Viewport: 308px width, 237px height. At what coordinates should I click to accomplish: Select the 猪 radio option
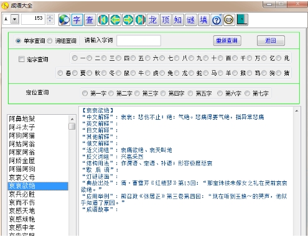[x=279, y=73]
